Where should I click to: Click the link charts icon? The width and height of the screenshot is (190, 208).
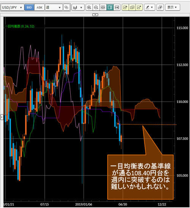tap(66, 8)
